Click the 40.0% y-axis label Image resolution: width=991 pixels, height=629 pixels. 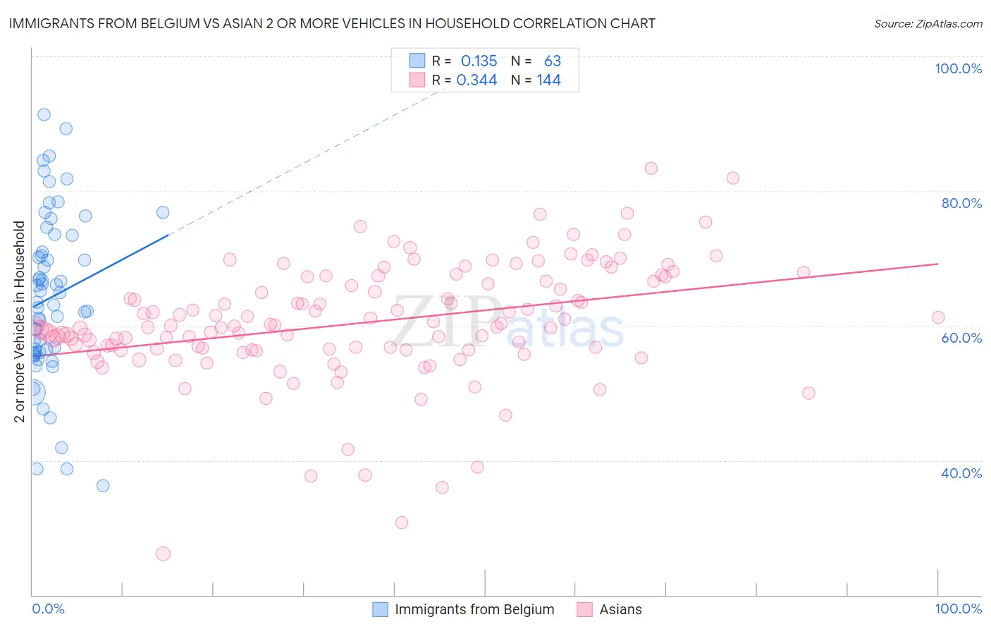pyautogui.click(x=961, y=473)
